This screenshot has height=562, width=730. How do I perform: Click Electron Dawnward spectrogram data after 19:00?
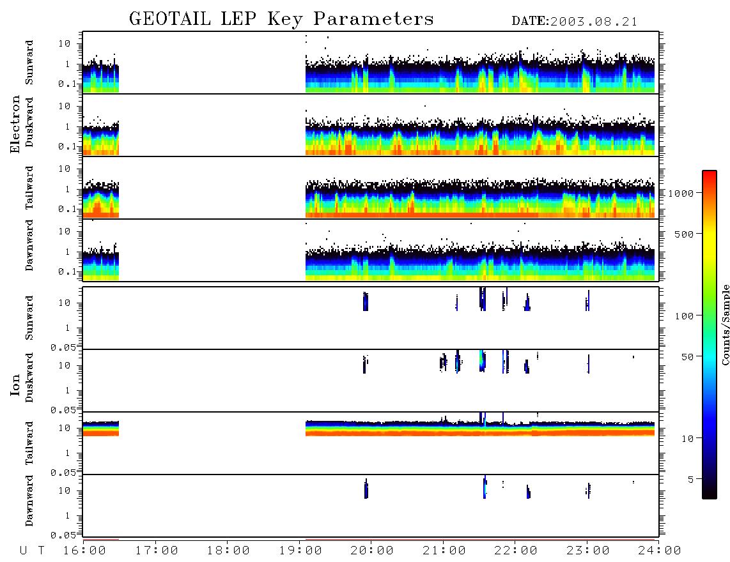(x=480, y=261)
